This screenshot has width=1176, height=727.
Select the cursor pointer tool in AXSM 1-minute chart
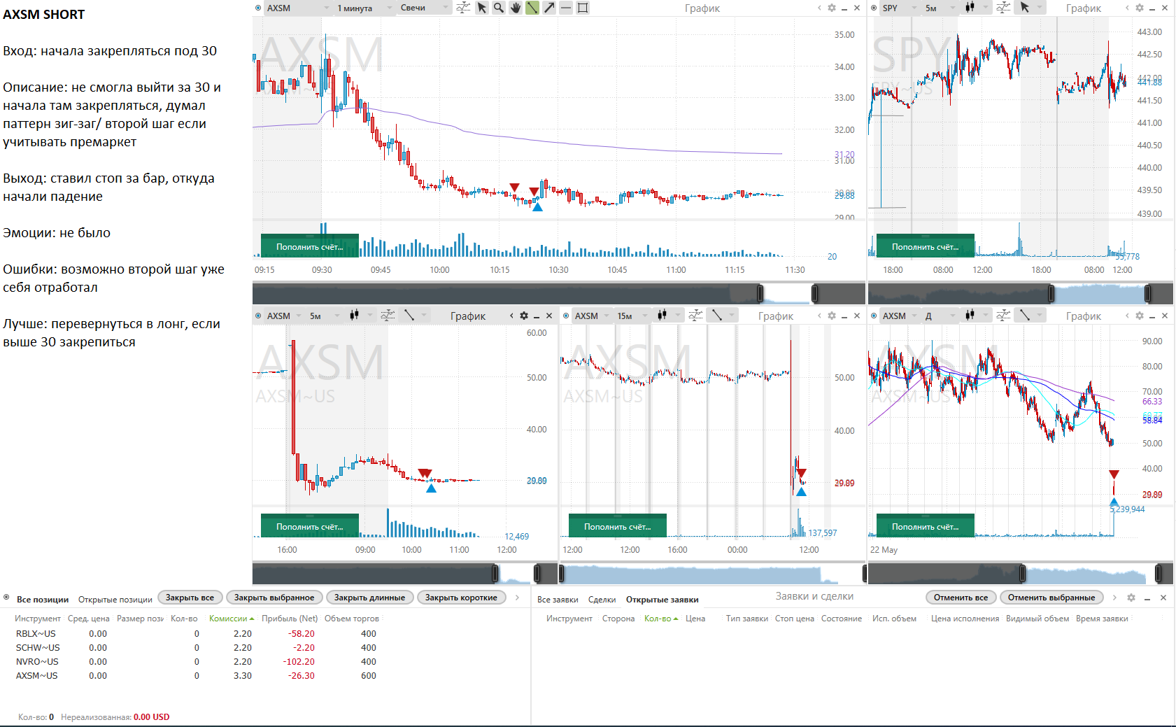482,8
